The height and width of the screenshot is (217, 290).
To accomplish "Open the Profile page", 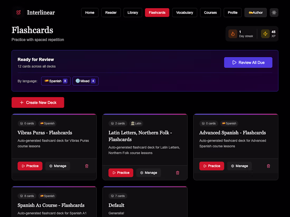I will coord(233,13).
